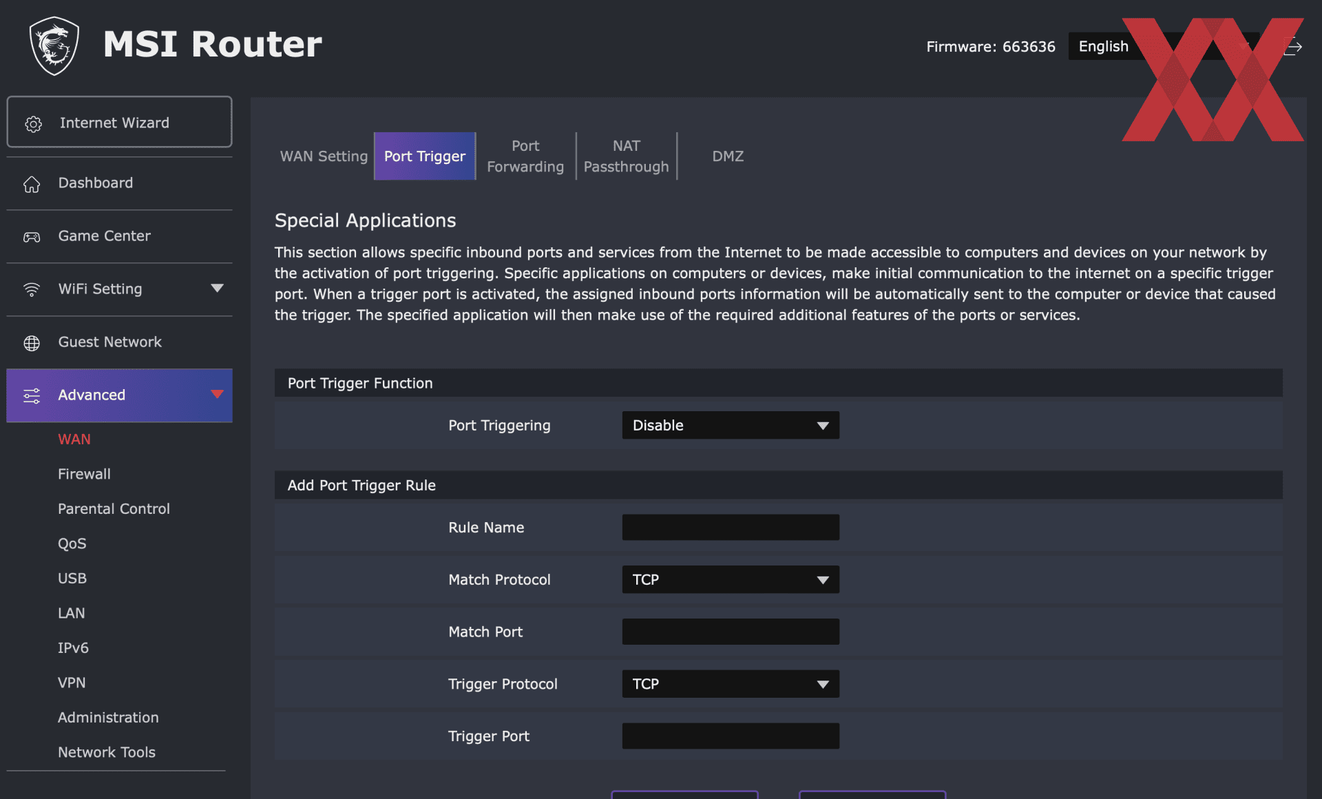Open IPv6 settings
This screenshot has width=1322, height=799.
73,647
